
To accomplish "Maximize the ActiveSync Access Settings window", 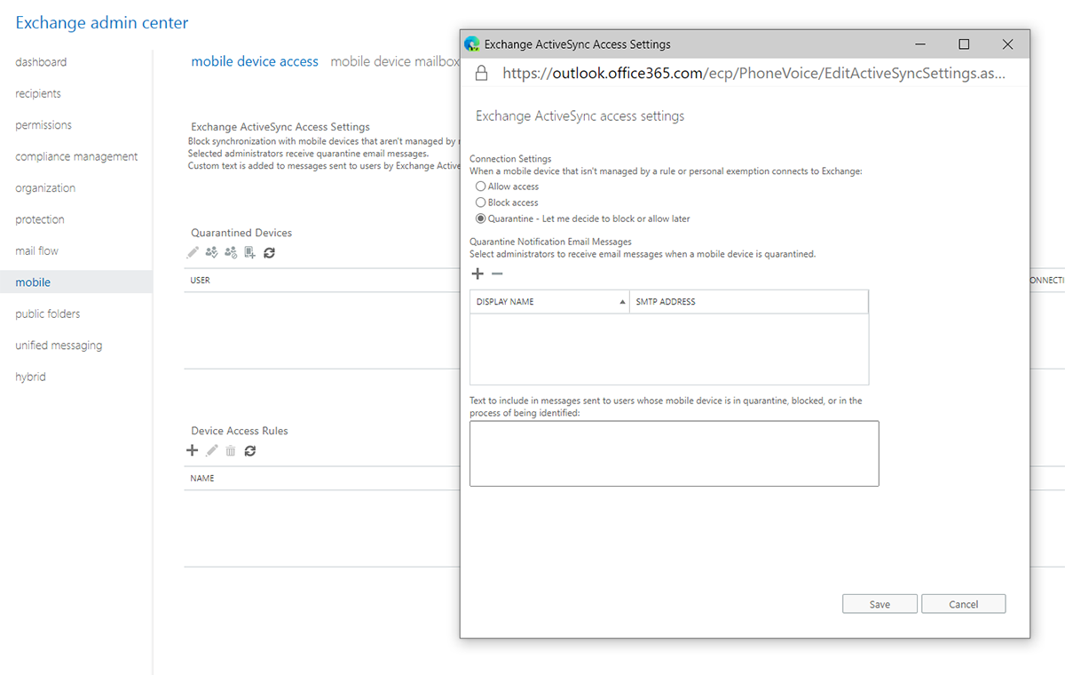I will tap(964, 44).
